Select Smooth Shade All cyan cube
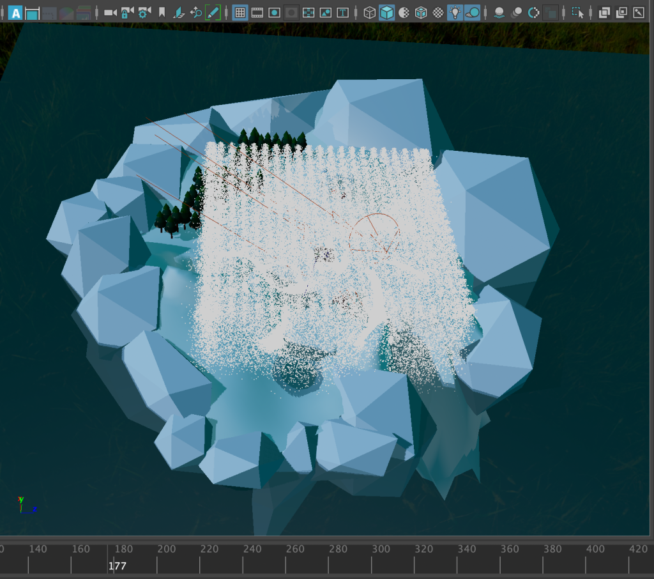The image size is (654, 579). [x=386, y=13]
